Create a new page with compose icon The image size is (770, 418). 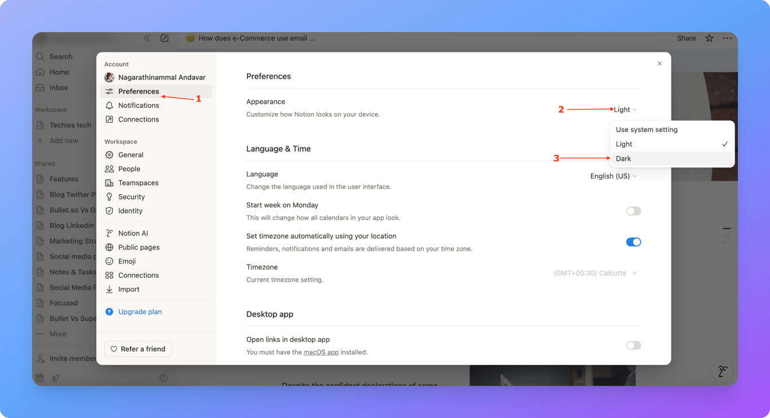pos(165,38)
